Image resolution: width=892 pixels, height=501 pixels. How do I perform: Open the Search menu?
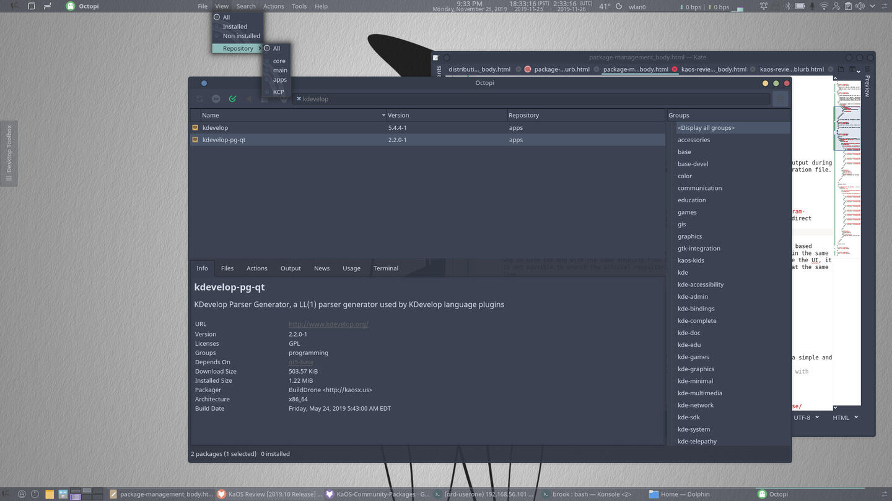[x=246, y=6]
